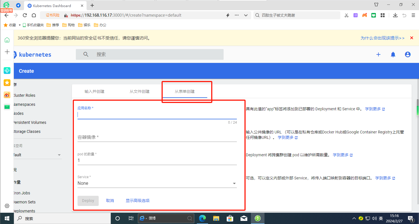This screenshot has height=224, width=419.
Task: Open the user account profile icon
Action: click(408, 54)
